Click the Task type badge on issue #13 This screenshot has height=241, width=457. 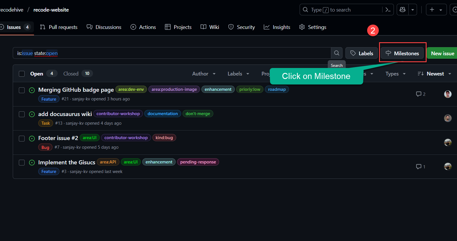(x=45, y=123)
